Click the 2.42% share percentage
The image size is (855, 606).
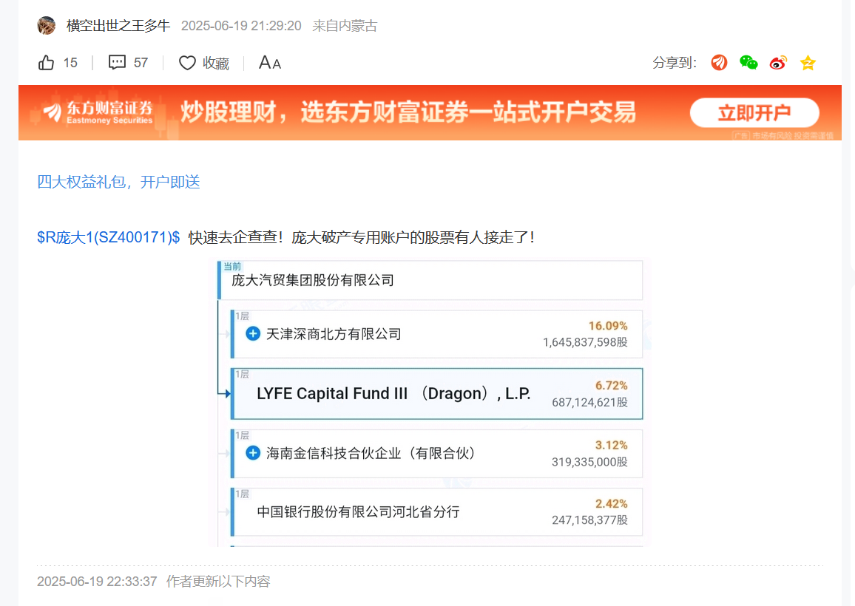click(x=611, y=504)
